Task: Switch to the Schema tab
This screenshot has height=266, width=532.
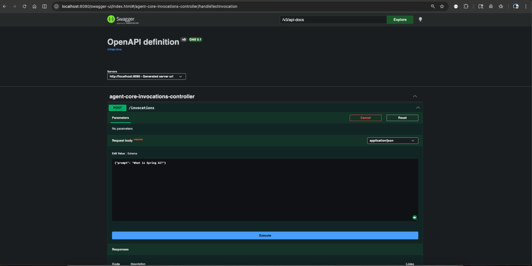Action: (x=132, y=153)
